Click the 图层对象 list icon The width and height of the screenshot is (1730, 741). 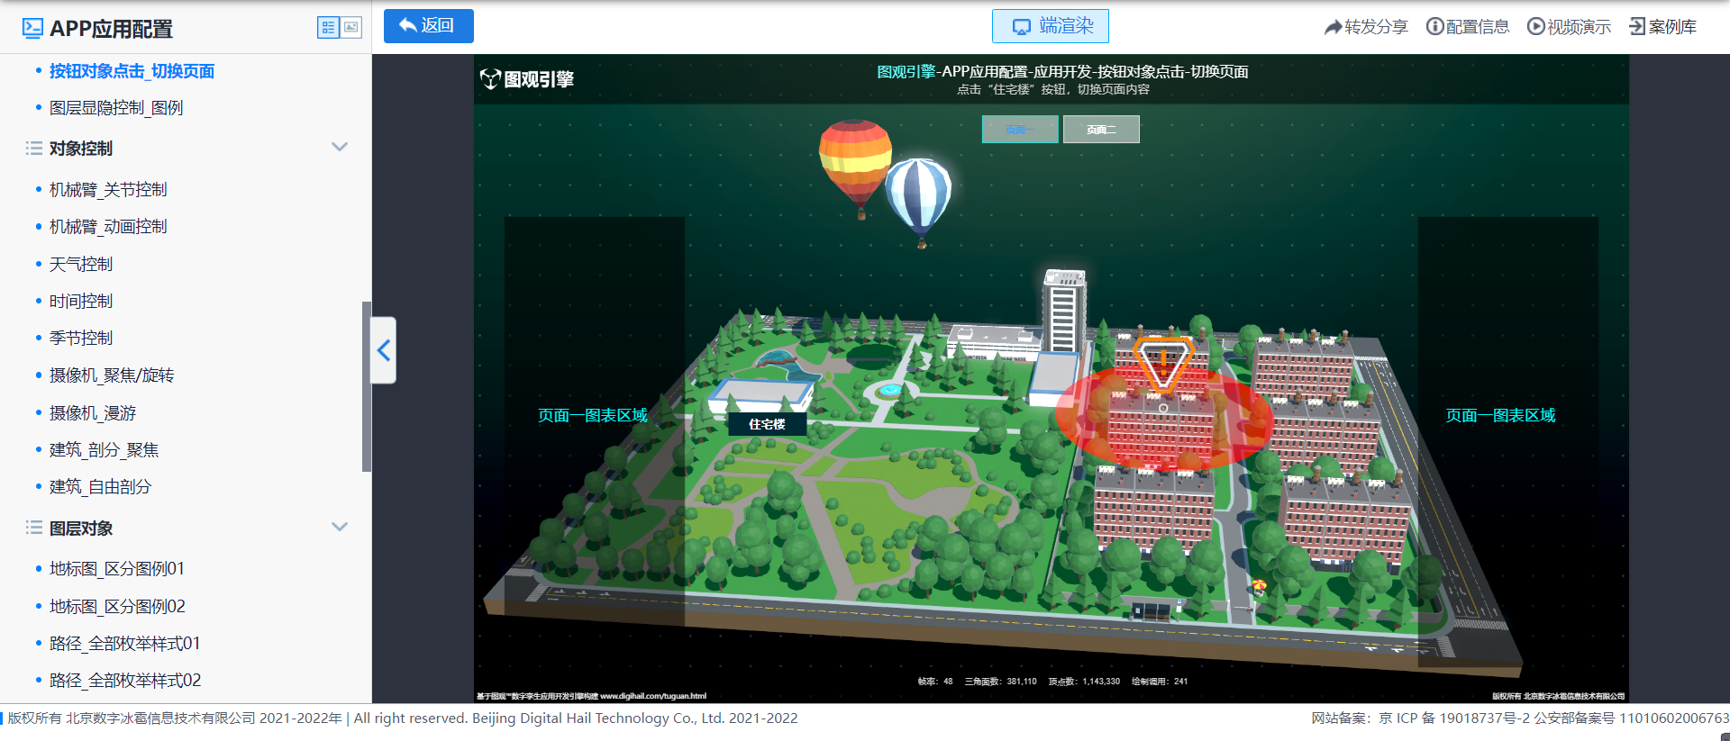34,528
